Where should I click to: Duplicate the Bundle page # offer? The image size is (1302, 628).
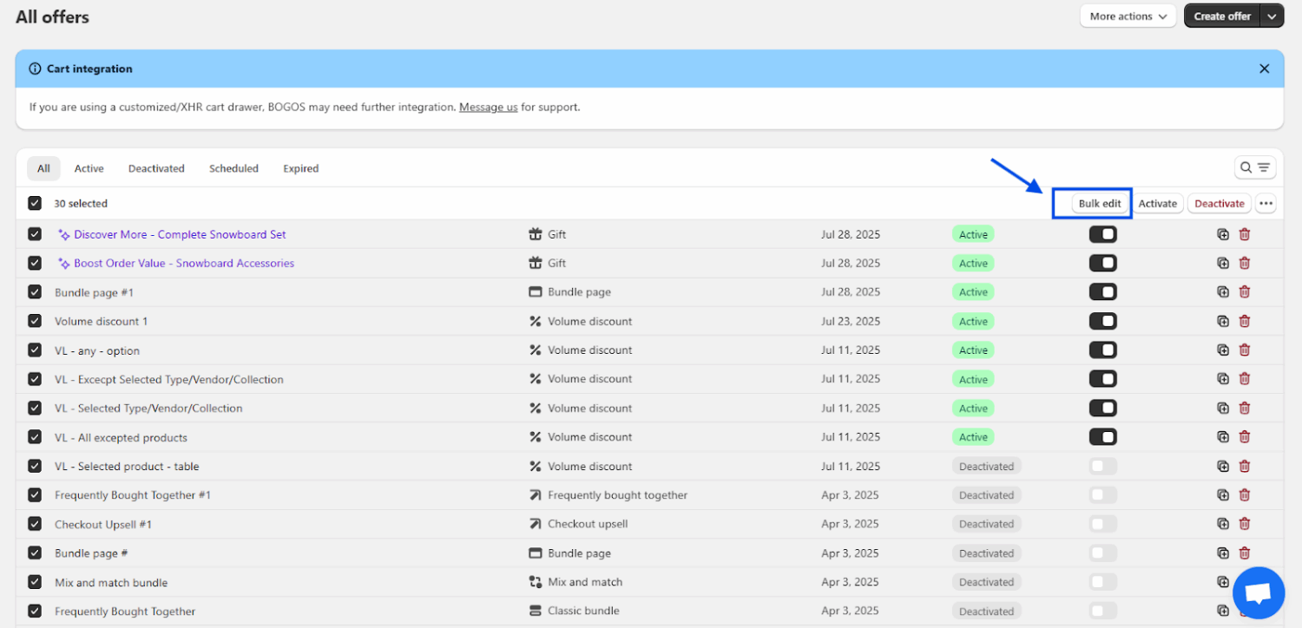point(1223,553)
